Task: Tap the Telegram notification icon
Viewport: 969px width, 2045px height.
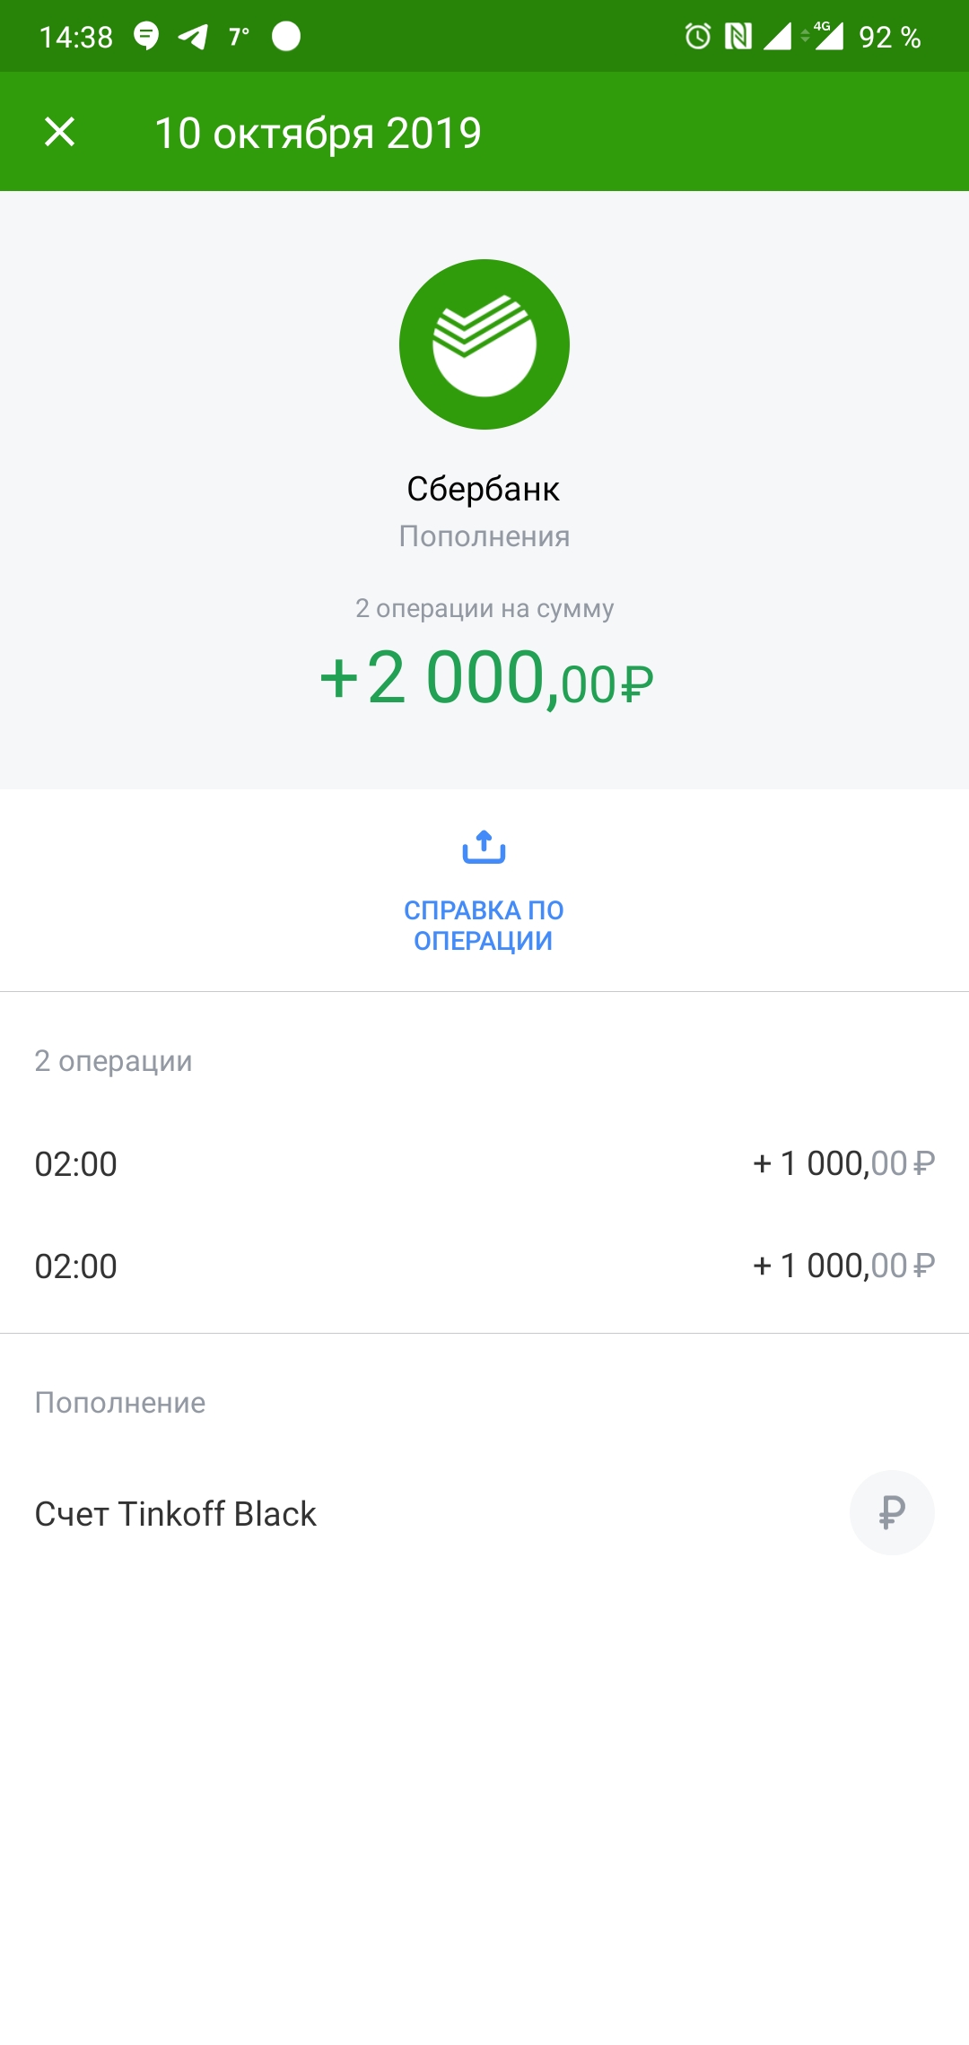Action: tap(193, 36)
